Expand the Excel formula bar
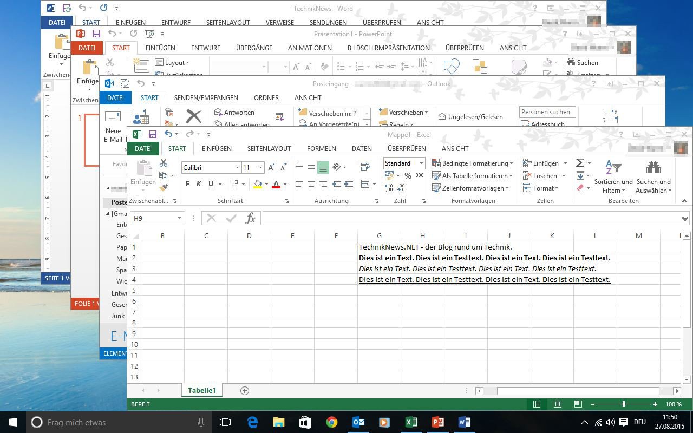This screenshot has height=433, width=693. click(x=685, y=219)
